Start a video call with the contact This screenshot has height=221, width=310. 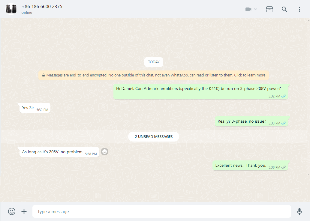coord(248,9)
